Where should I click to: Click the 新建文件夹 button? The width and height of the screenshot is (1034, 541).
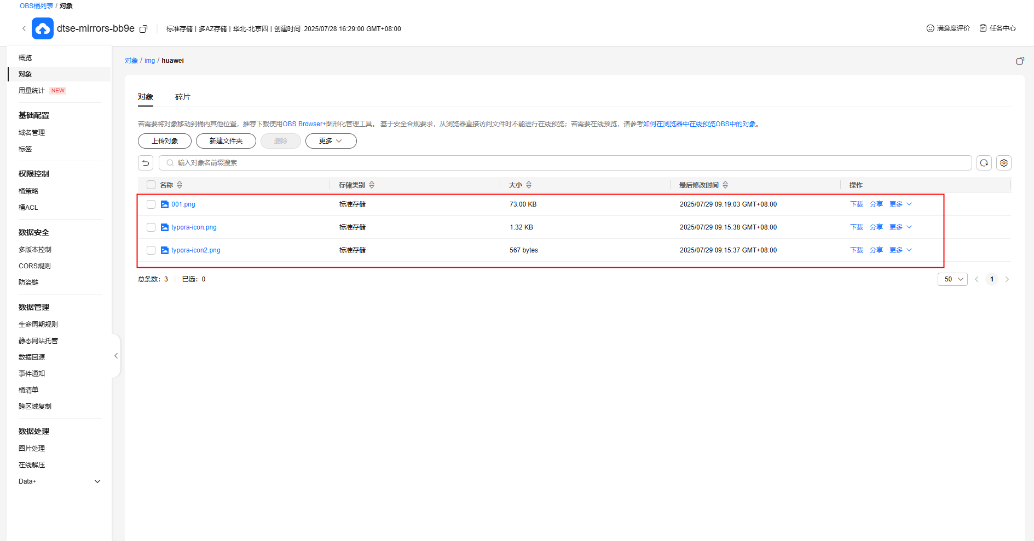(x=226, y=141)
